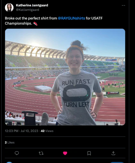Viewport: 135px width, 163px height.
Task: Open the share upload icon
Action: pos(113,153)
